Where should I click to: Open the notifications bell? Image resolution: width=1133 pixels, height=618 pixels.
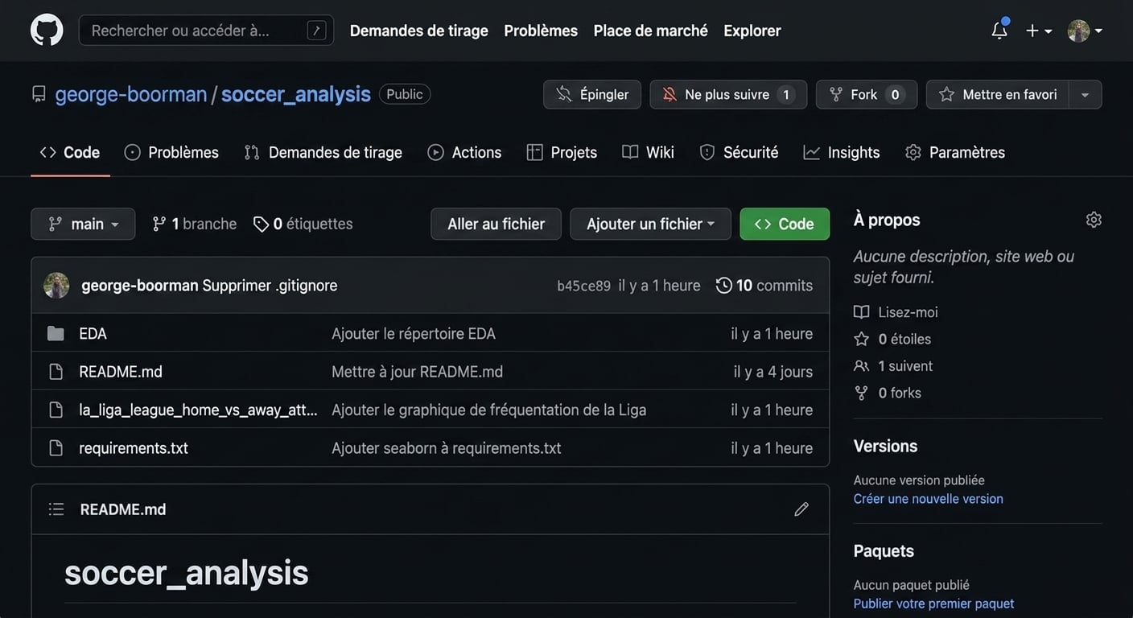pyautogui.click(x=999, y=30)
